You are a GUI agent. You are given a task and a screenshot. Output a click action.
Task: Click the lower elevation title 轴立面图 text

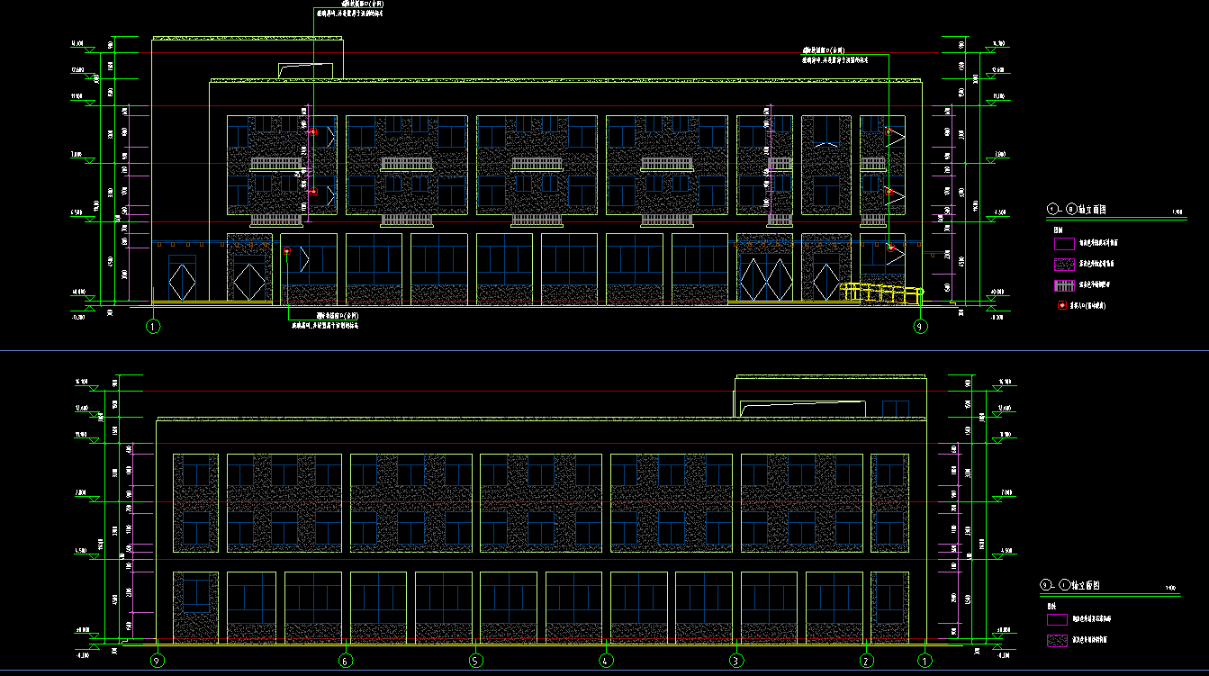point(1085,585)
